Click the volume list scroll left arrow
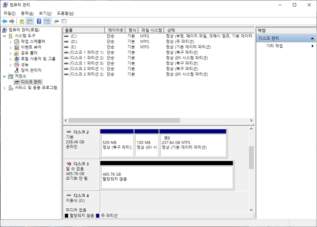Image resolution: width=317 pixels, height=227 pixels. click(66, 120)
